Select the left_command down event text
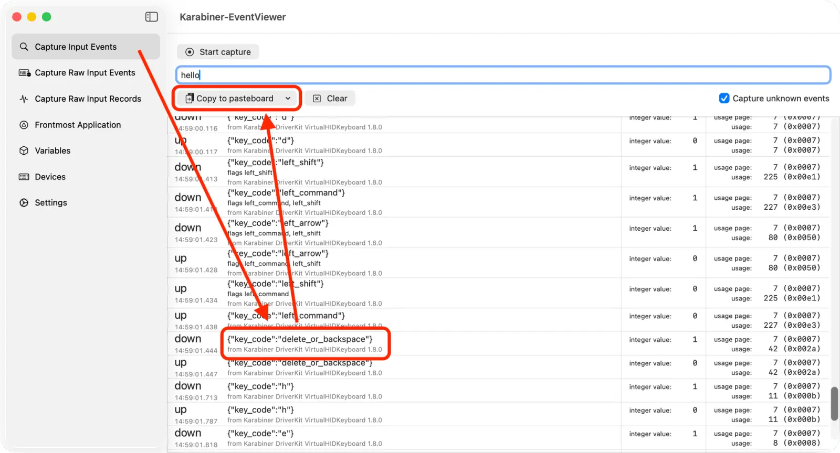 [x=286, y=193]
